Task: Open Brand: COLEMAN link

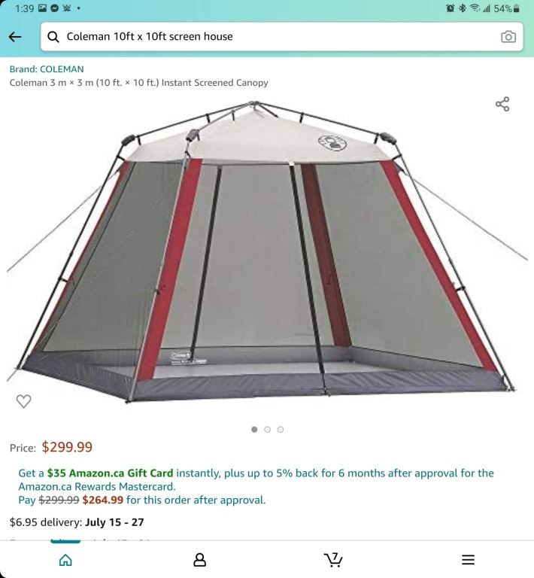Action: [47, 69]
